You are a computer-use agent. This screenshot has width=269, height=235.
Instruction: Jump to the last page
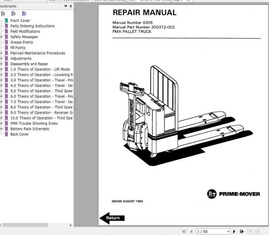click(x=242, y=231)
